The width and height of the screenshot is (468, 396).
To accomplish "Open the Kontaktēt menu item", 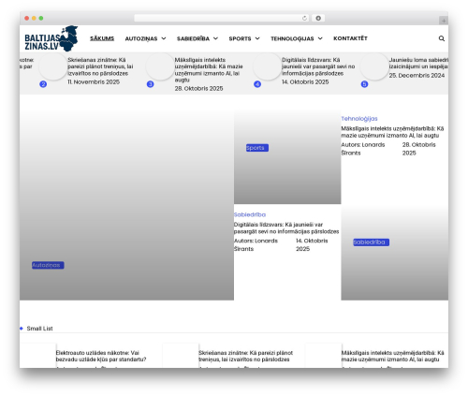I will click(350, 38).
